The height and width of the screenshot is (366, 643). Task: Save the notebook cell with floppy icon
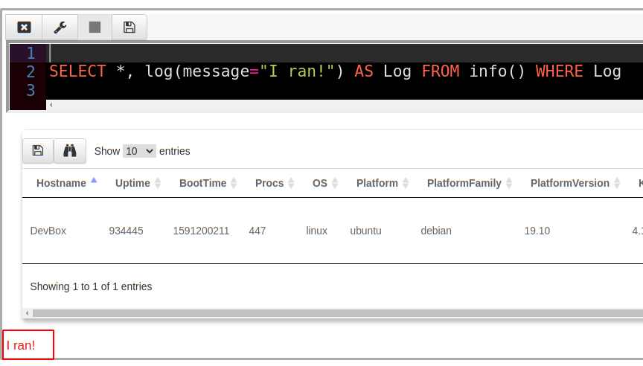click(x=129, y=28)
